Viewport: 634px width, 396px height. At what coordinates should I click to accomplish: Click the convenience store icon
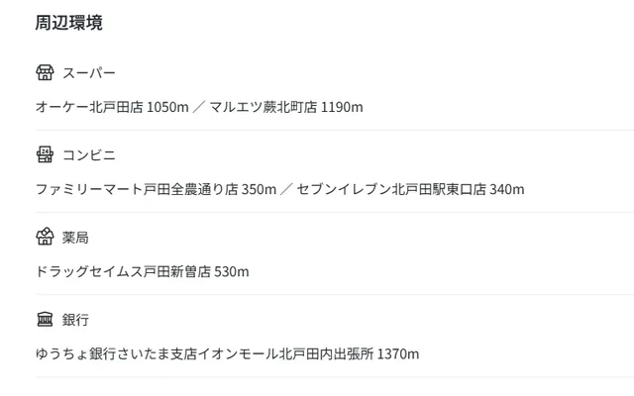(x=45, y=154)
